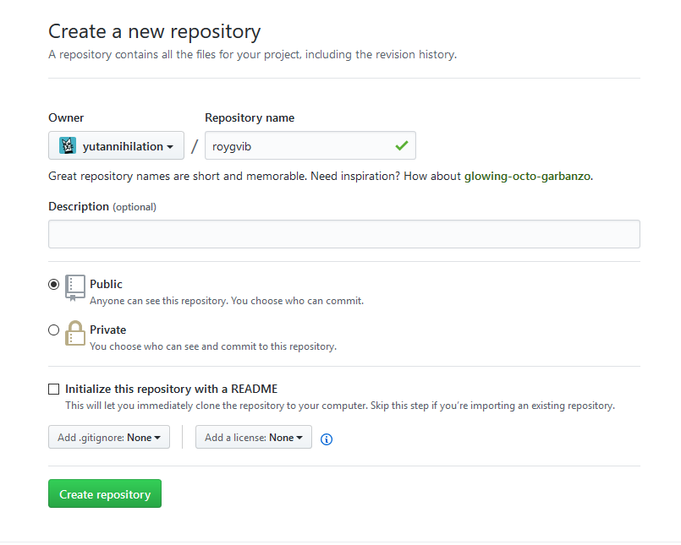
Task: Open the license info help icon
Action: (x=327, y=439)
